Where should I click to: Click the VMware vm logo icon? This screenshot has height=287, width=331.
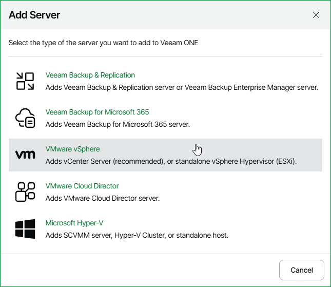tap(25, 155)
